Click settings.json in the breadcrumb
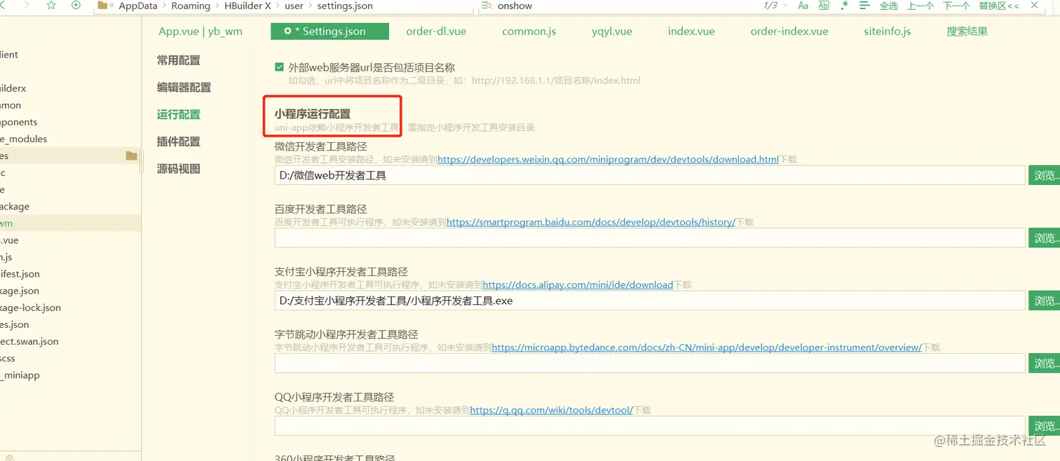The image size is (1060, 461). (345, 6)
